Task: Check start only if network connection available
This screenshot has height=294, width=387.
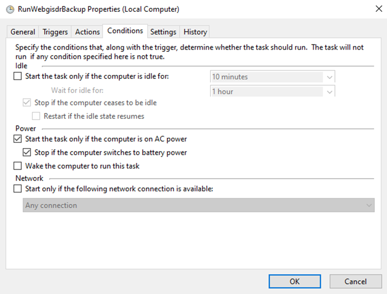Action: pyautogui.click(x=17, y=189)
